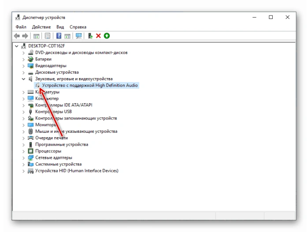Viewport: 308px width, 232px height.
Task: Open the Файл menu
Action: point(21,27)
